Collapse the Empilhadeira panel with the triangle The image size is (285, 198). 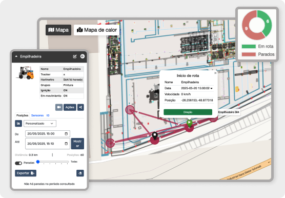click(16, 56)
